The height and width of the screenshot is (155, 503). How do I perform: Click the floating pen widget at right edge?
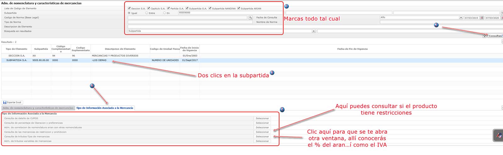pyautogui.click(x=498, y=136)
